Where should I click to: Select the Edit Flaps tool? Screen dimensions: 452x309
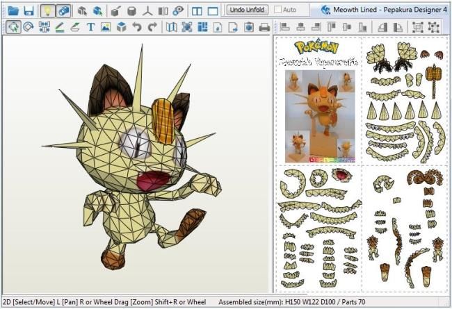coord(75,27)
